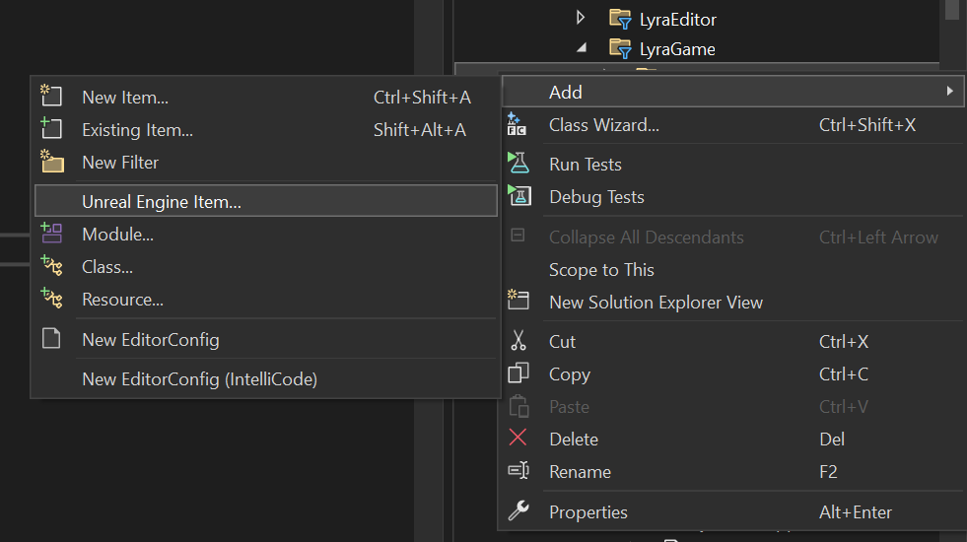The height and width of the screenshot is (542, 967).
Task: Click the Solution Explorer vertical scrollbar
Action: point(951,31)
